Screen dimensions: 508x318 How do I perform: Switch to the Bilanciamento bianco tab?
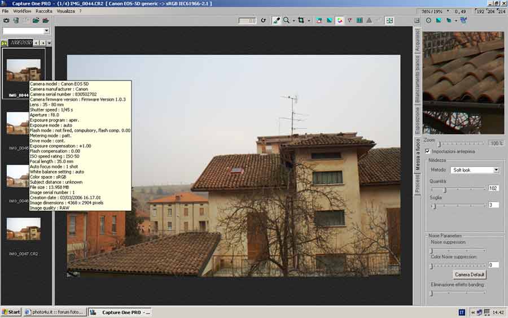(x=417, y=79)
